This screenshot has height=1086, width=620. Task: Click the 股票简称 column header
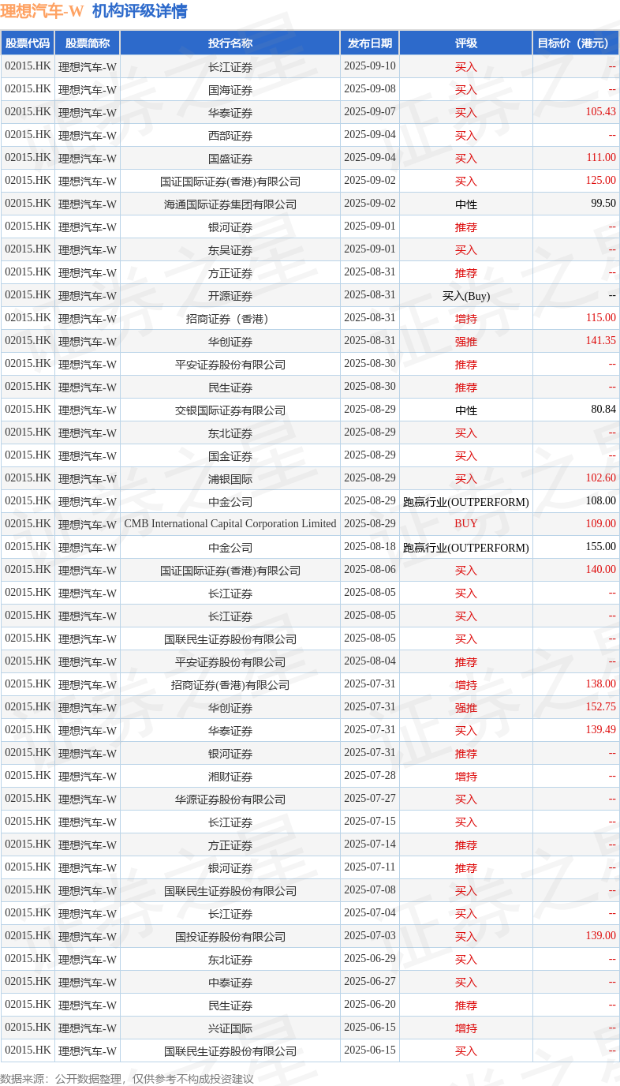[88, 43]
